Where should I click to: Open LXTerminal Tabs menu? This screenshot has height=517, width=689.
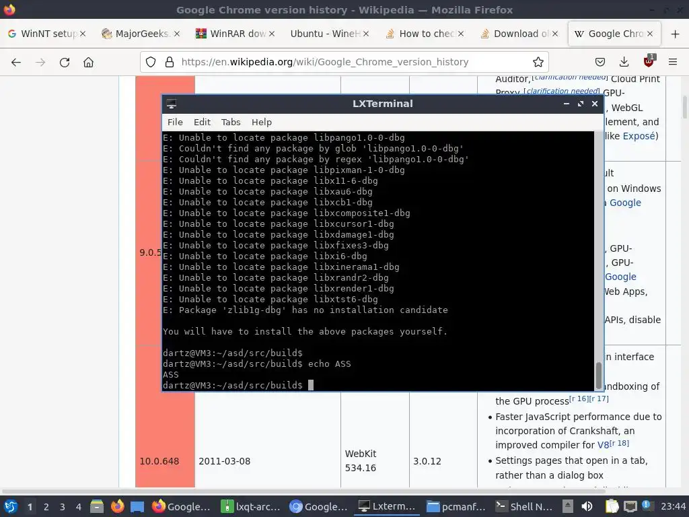coord(231,123)
